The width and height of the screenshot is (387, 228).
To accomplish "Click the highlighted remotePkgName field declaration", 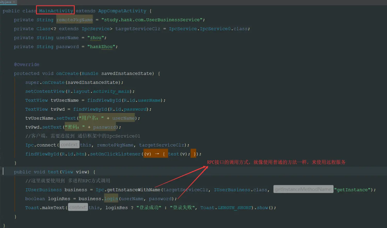I will [75, 20].
